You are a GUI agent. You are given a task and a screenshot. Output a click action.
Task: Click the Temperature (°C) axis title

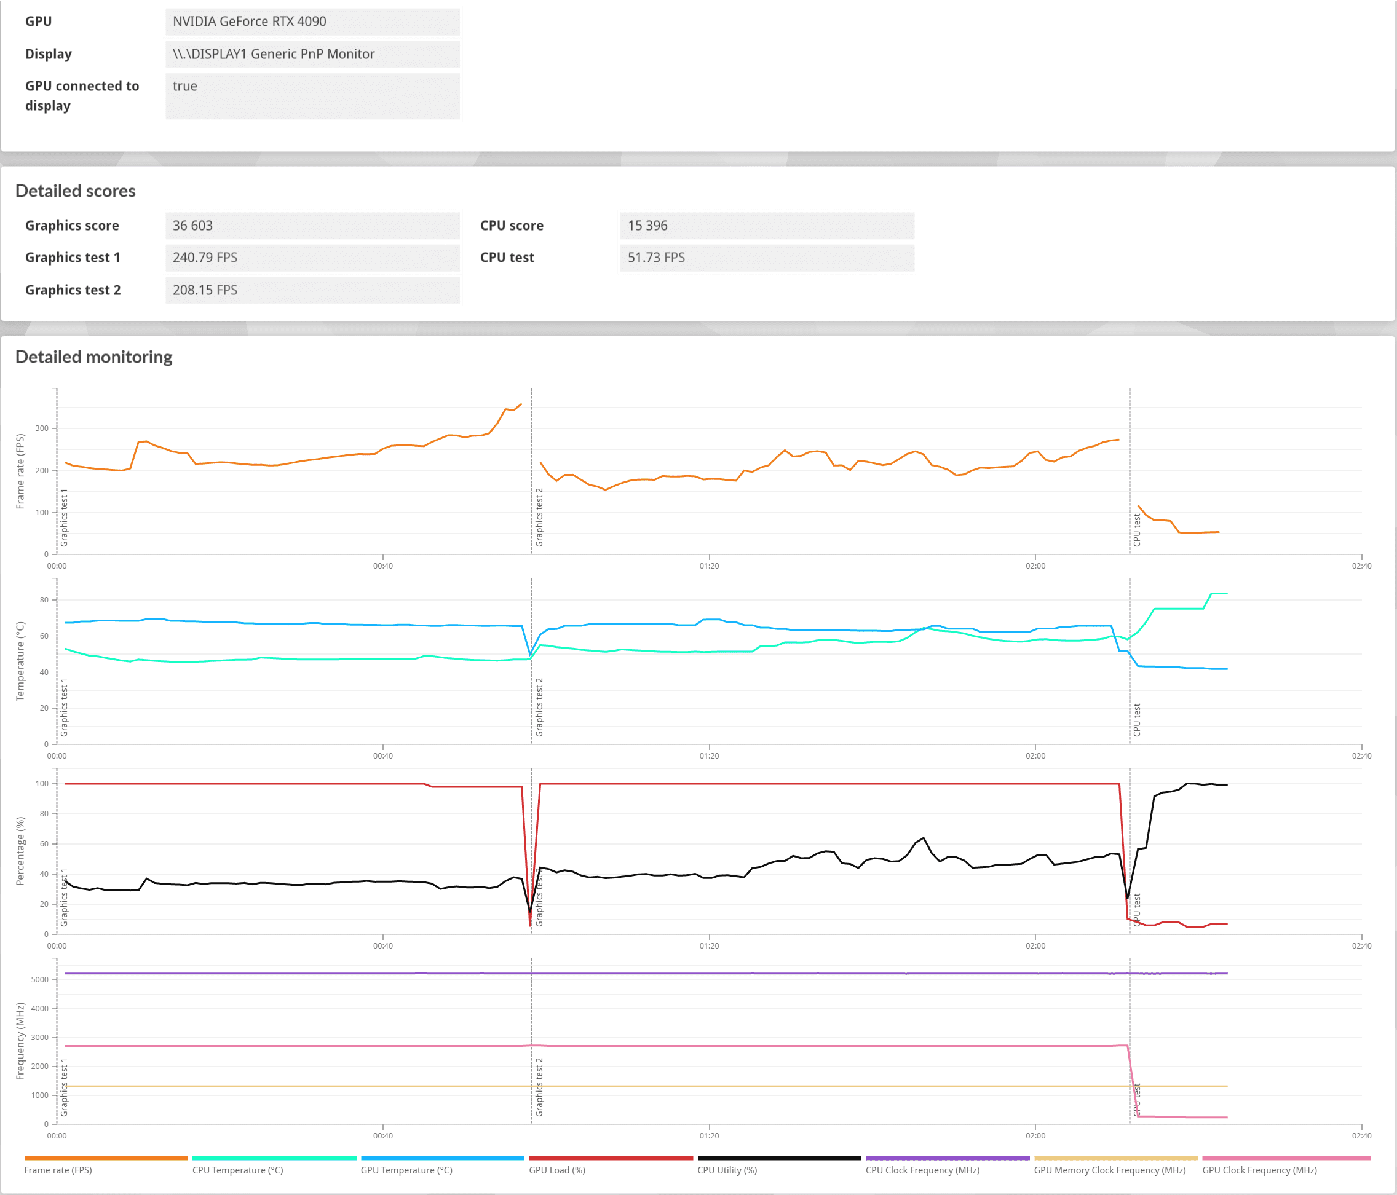click(20, 661)
